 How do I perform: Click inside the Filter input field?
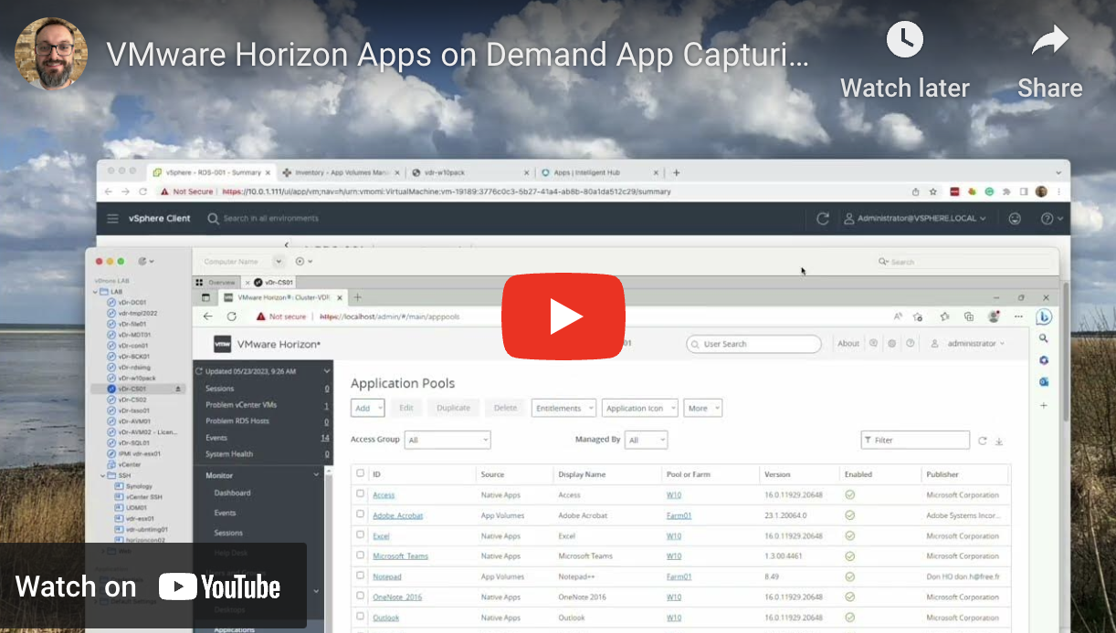(913, 440)
